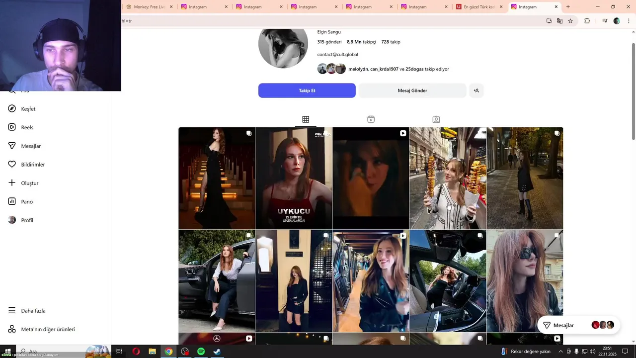Switch to the Monkey: Free Live browser tab
Viewport: 636px width, 358px height.
coord(149,7)
